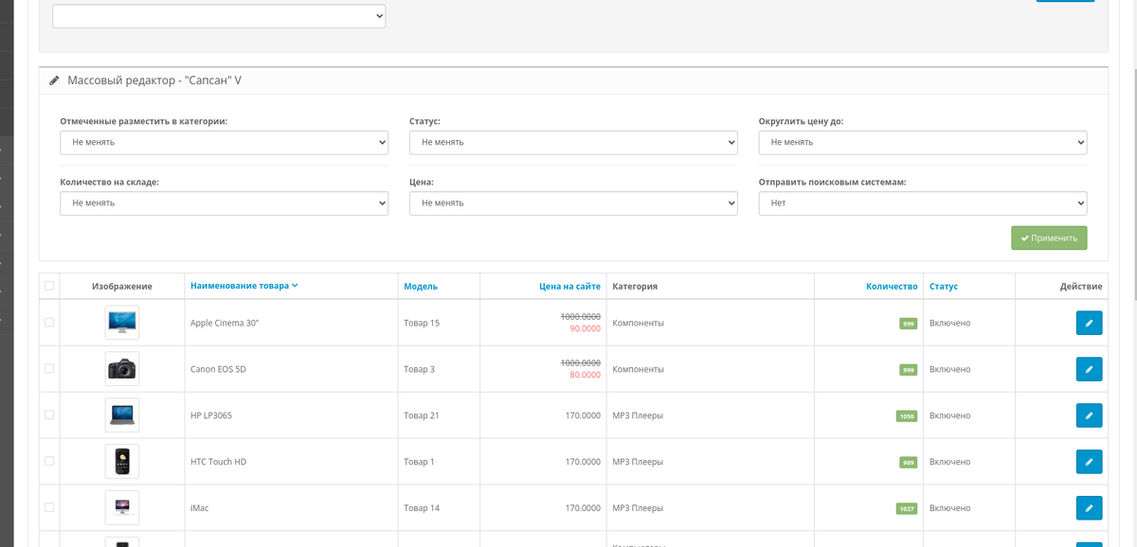Click the 'Изображение' column header
This screenshot has height=547, width=1137.
click(122, 286)
